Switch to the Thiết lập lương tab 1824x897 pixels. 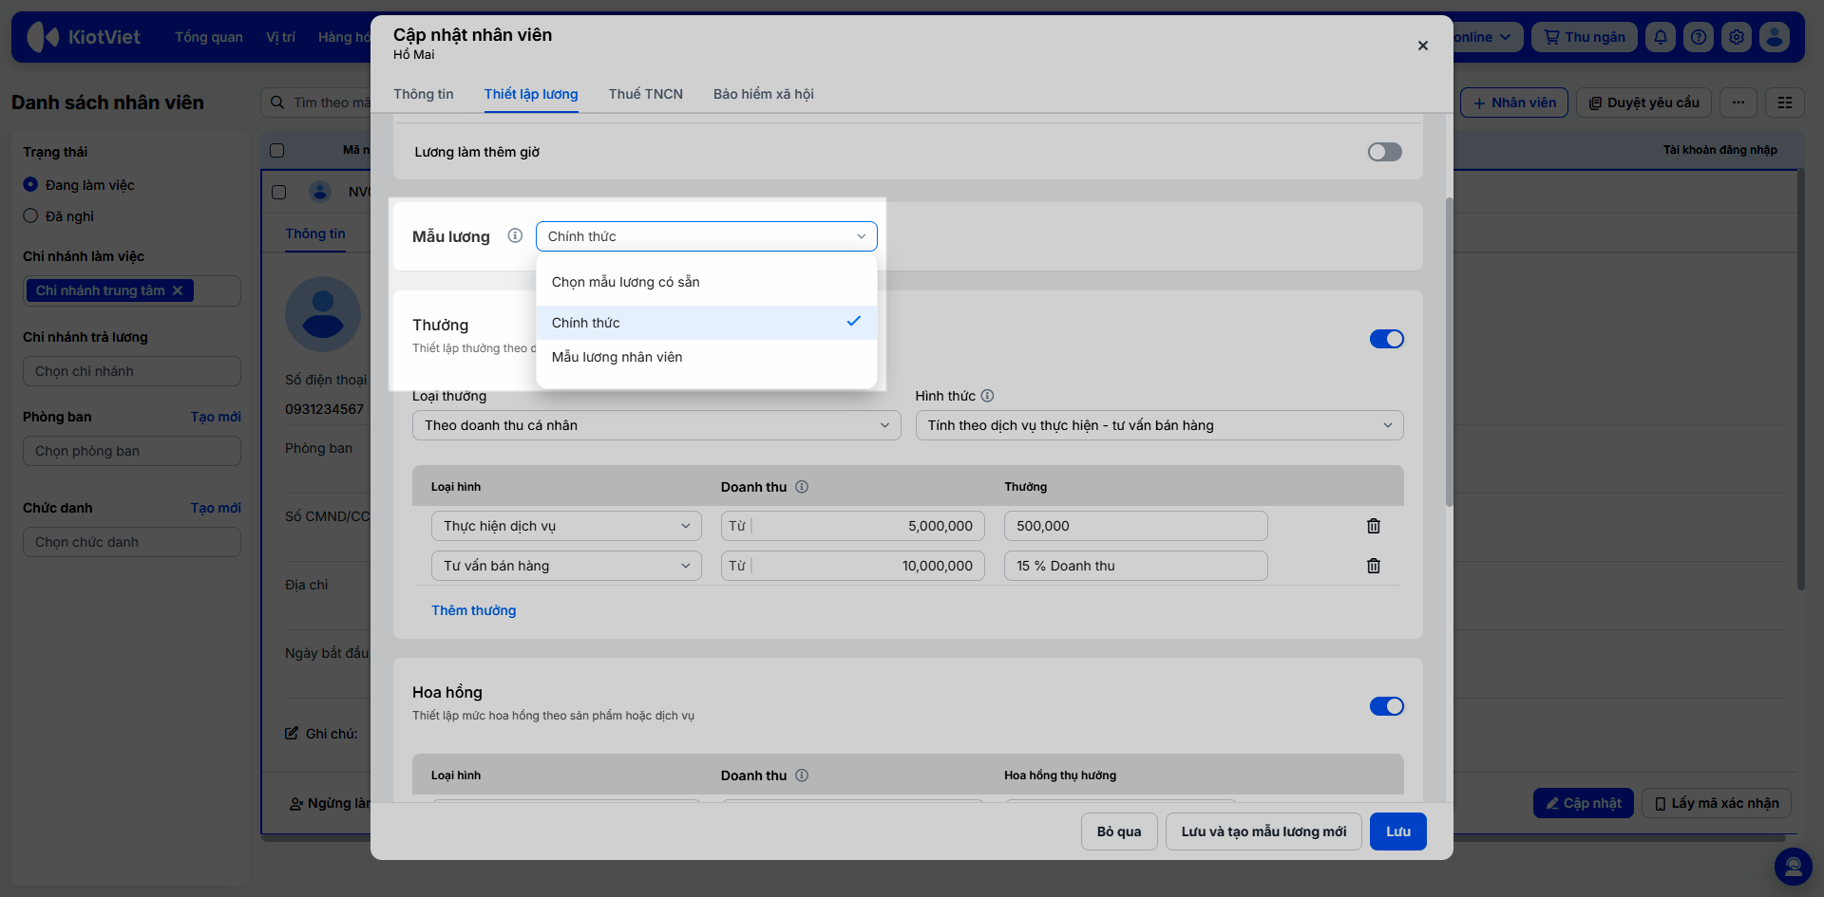[531, 94]
